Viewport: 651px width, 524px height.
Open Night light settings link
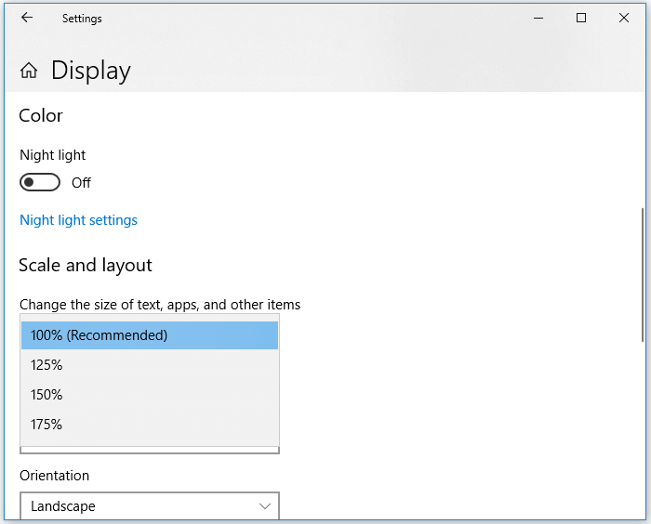tap(78, 220)
